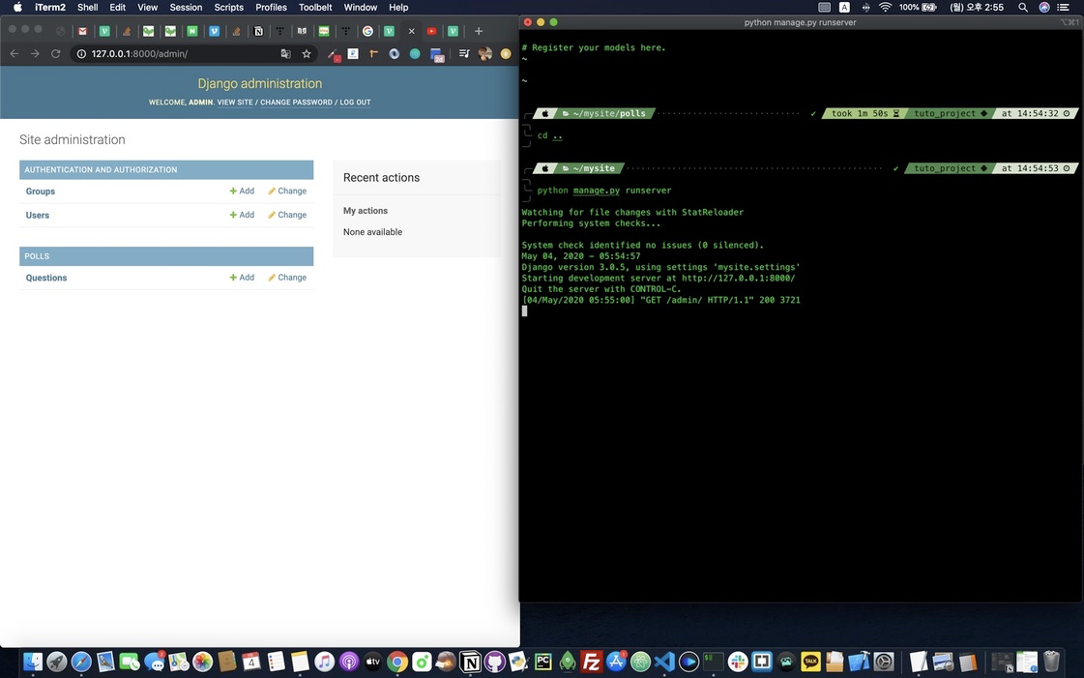Open Xcode from the dock
Viewport: 1084px width, 678px height.
click(x=857, y=663)
